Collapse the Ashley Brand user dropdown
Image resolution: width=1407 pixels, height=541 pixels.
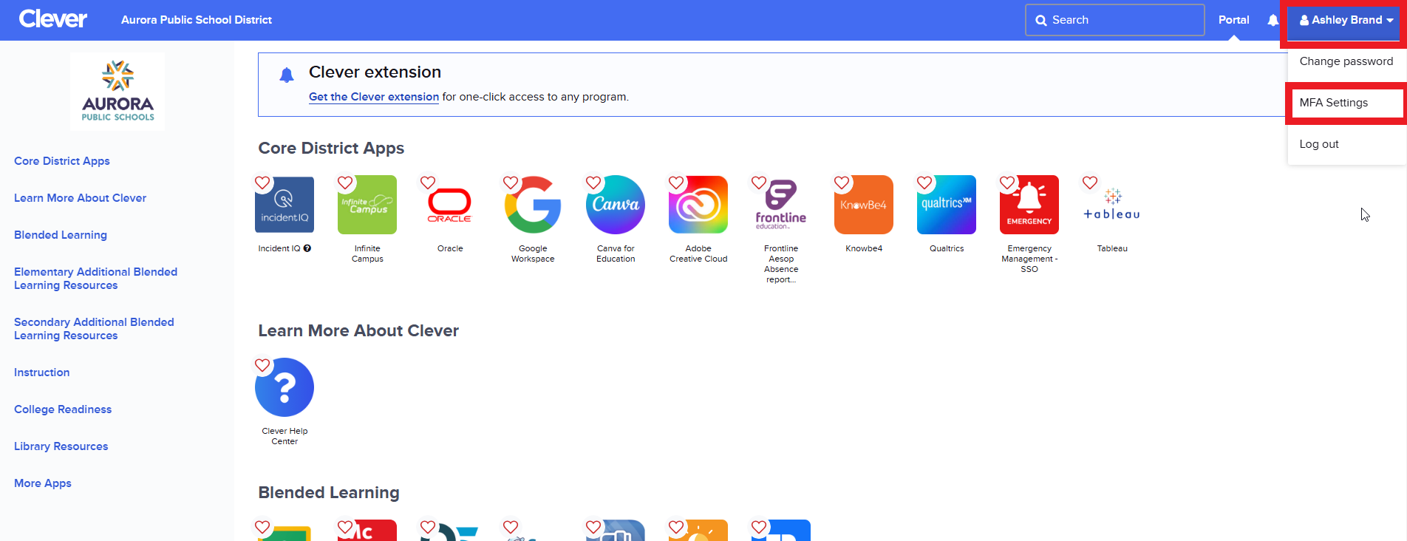pos(1346,20)
